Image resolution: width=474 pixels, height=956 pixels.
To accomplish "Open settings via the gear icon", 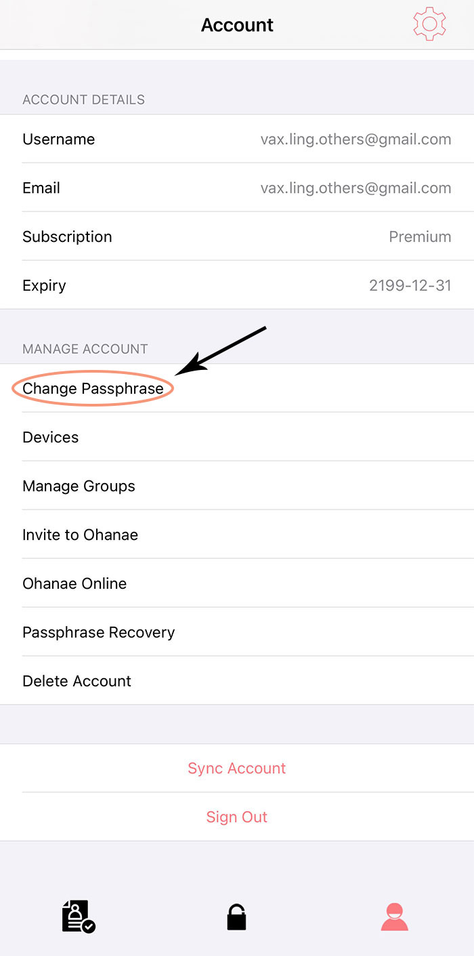I will click(x=429, y=24).
